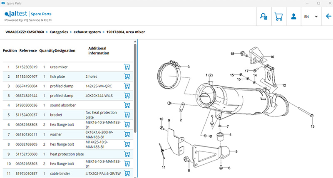Add washer 06150130411 to cart
Image resolution: width=333 pixels, height=178 pixels.
(x=127, y=134)
